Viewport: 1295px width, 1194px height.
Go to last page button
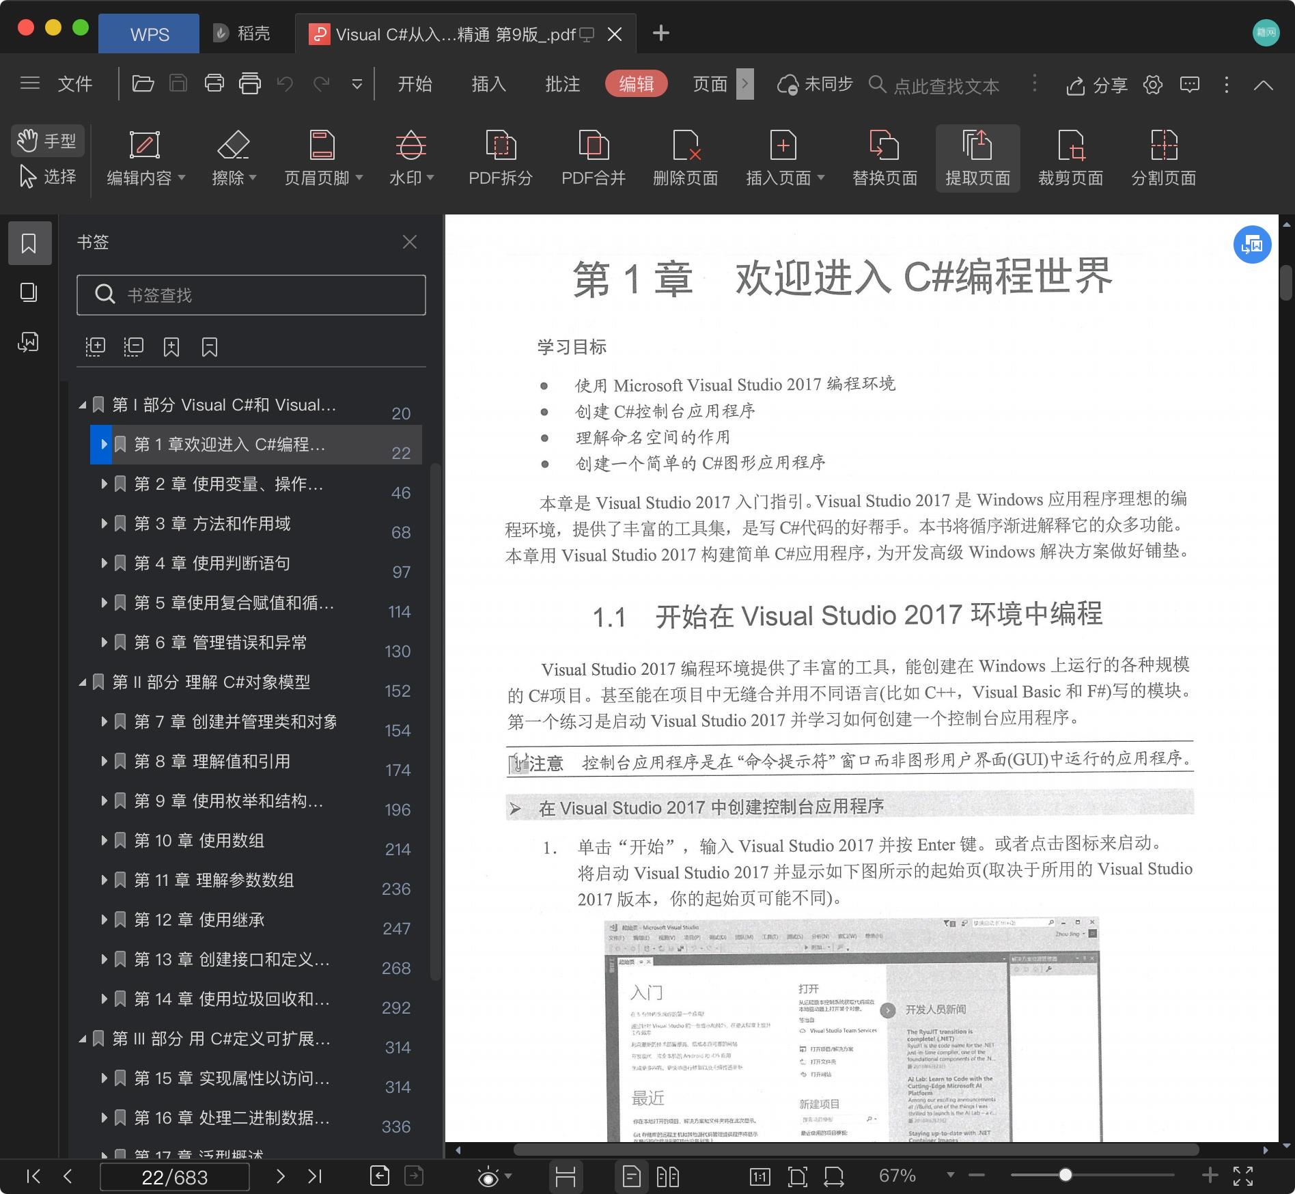[315, 1176]
